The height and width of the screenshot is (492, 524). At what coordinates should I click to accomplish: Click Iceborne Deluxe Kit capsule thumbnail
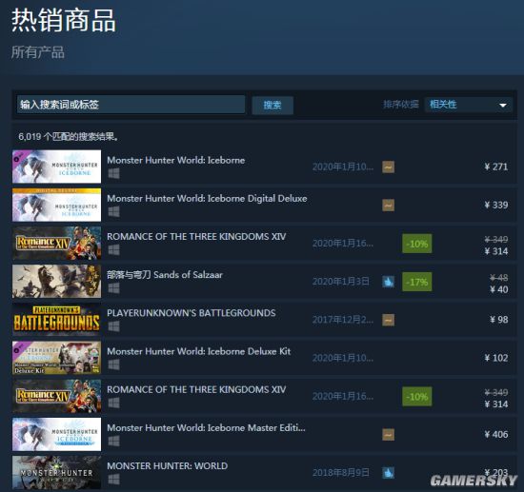pos(56,358)
